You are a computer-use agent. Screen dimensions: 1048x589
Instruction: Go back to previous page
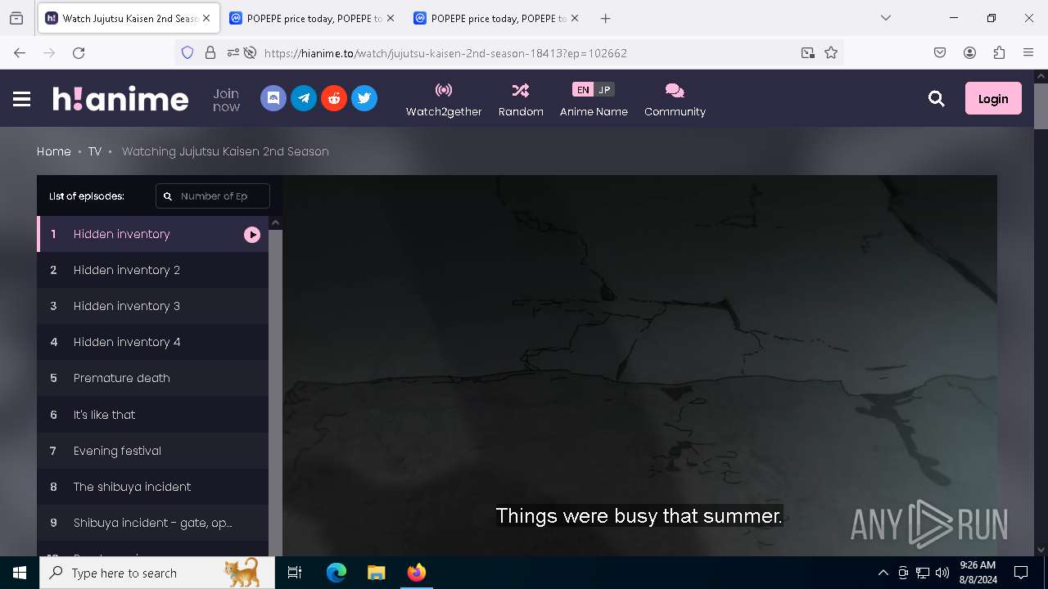(x=20, y=52)
